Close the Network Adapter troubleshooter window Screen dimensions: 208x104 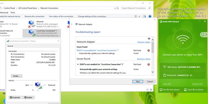click(x=154, y=20)
